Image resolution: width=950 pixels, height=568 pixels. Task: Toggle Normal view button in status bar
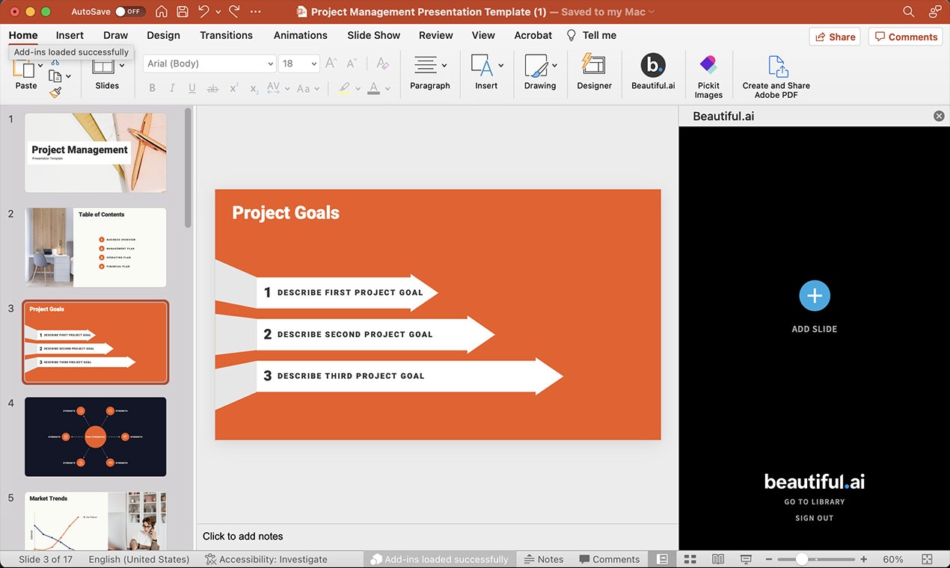[662, 559]
